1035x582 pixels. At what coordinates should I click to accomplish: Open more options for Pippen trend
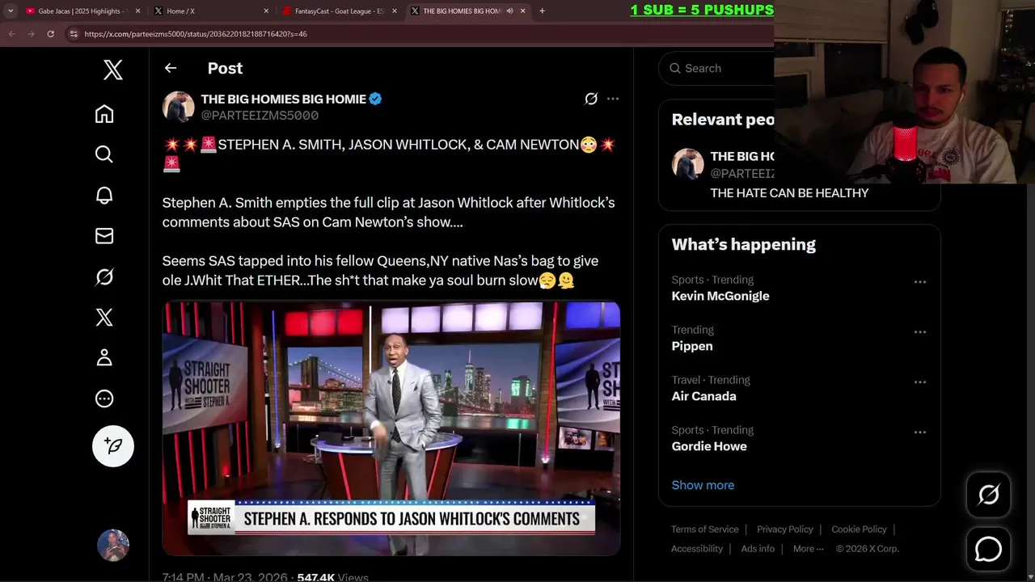pos(920,332)
